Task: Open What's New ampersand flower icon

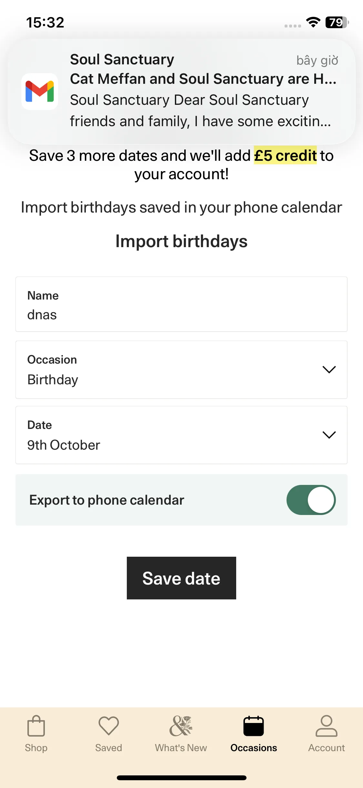Action: 181,726
